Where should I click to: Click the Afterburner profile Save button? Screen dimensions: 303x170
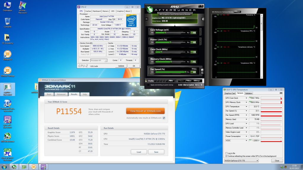pyautogui.click(x=171, y=81)
